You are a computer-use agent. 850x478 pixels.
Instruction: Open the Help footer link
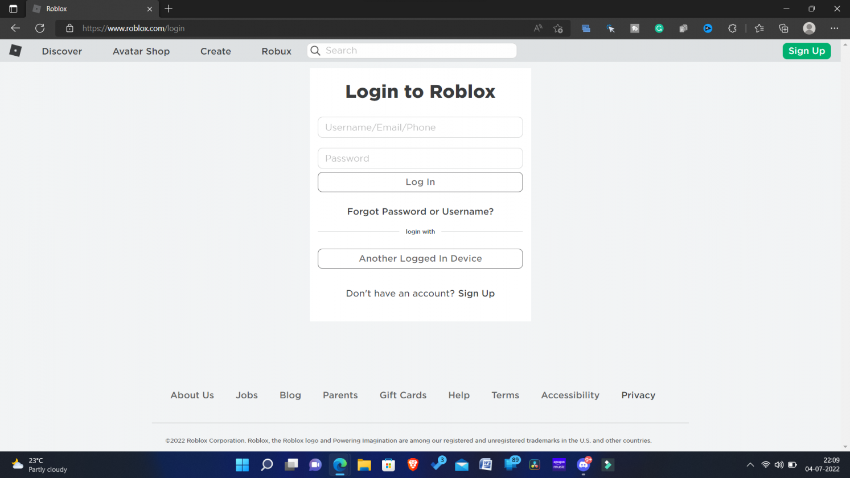[x=459, y=395]
